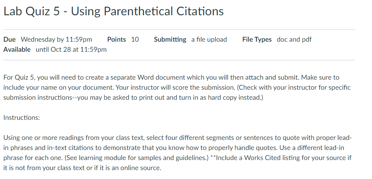Screen dimensions: 372x179
Task: Click the 'Instructions:' heading text
Action: pos(22,118)
